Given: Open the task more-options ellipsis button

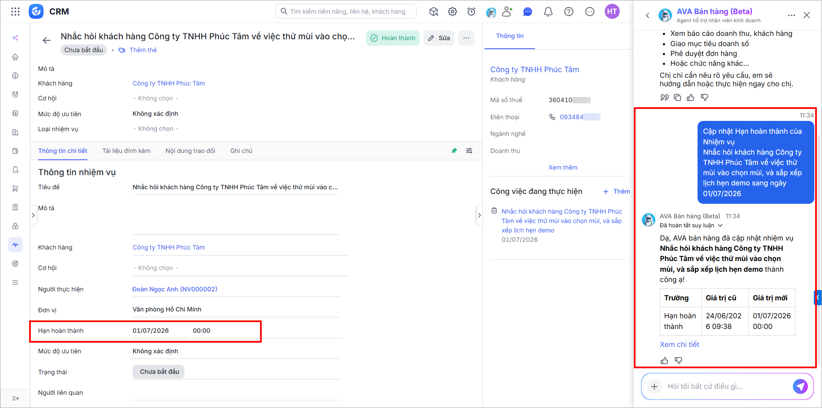Looking at the screenshot, I should [466, 38].
